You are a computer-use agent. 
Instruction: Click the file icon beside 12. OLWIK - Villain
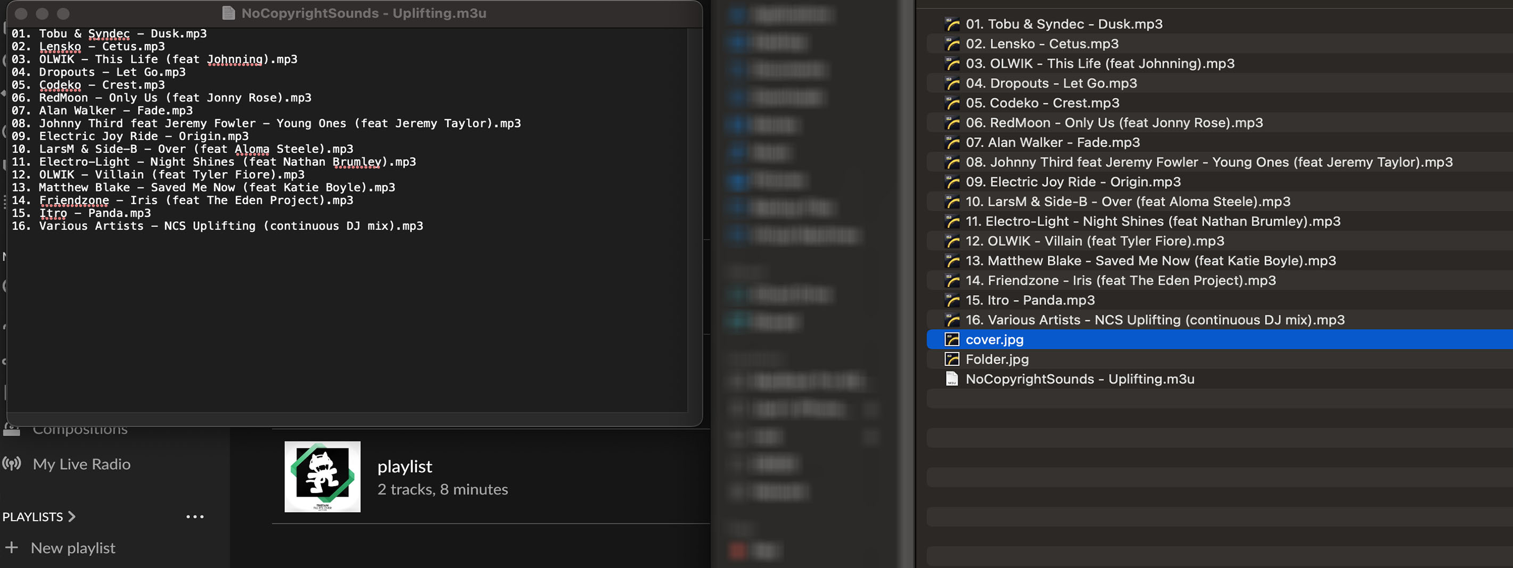pos(951,241)
